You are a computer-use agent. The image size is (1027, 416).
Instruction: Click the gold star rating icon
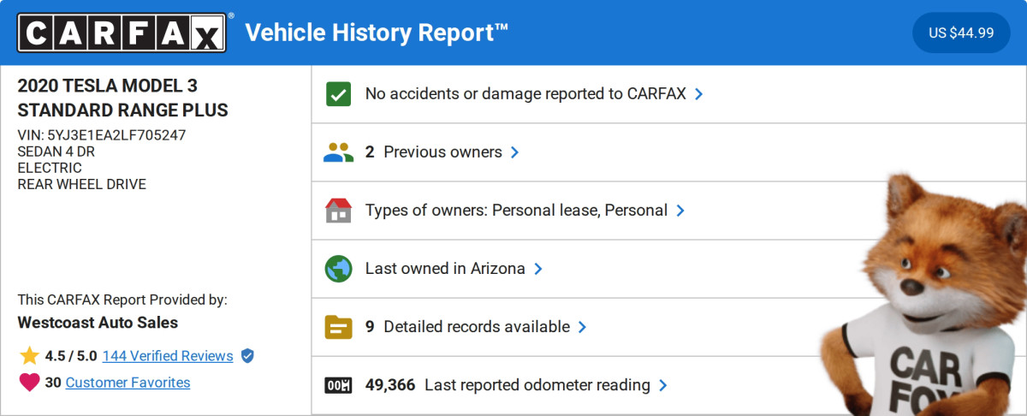(x=30, y=356)
